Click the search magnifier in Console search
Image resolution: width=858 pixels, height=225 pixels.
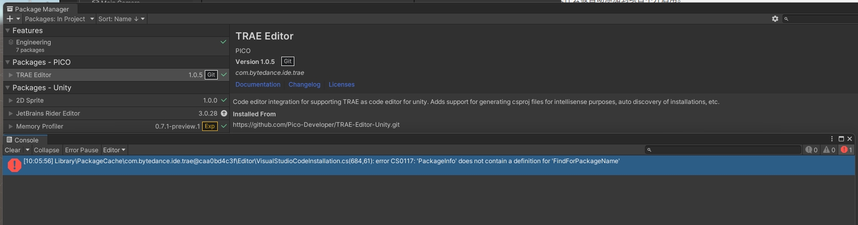(649, 150)
